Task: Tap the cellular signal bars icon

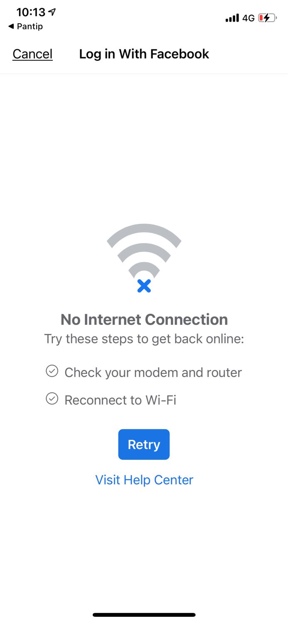Action: point(232,18)
